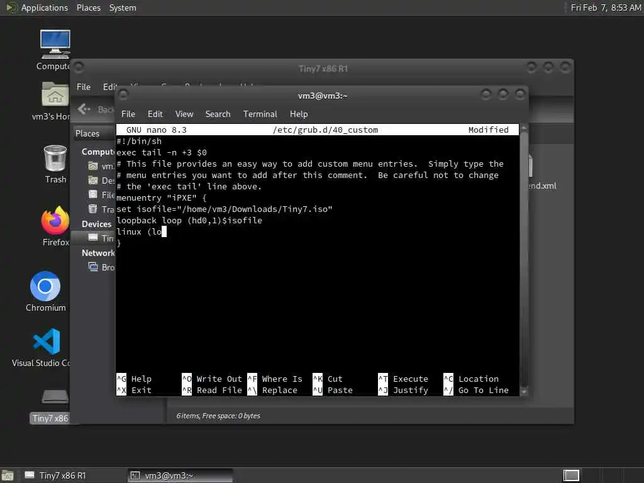Select Tiny7 device in Devices sidebar
This screenshot has width=644, height=483.
[93, 237]
